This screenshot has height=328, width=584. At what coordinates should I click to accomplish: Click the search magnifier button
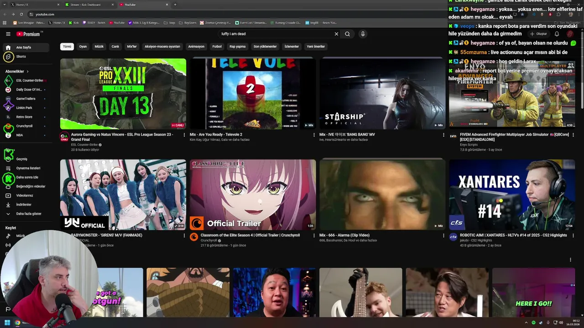[x=347, y=34]
